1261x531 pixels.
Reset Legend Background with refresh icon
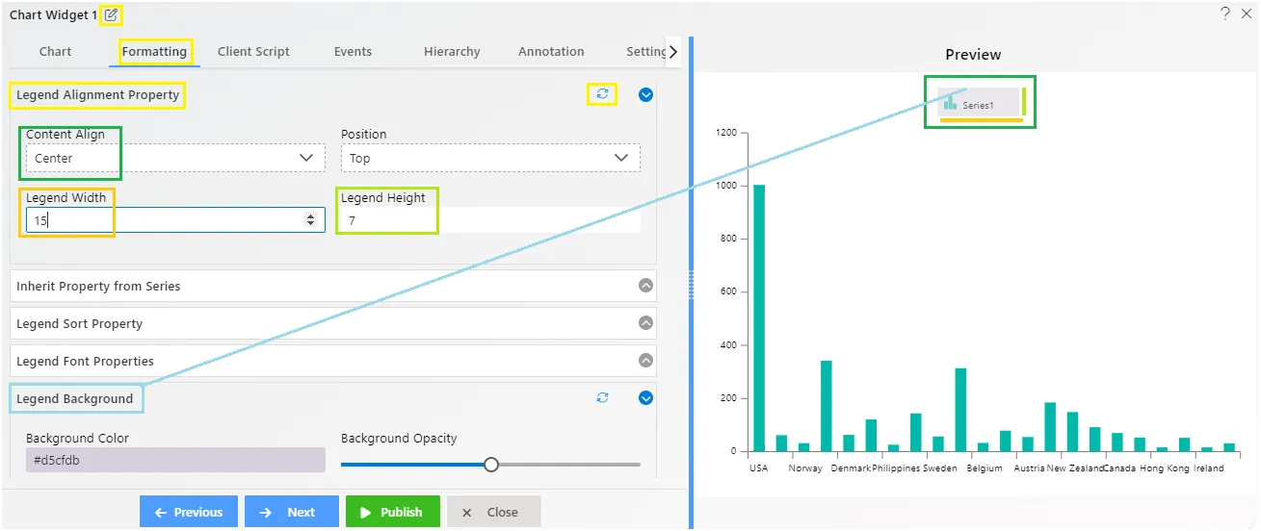point(602,397)
